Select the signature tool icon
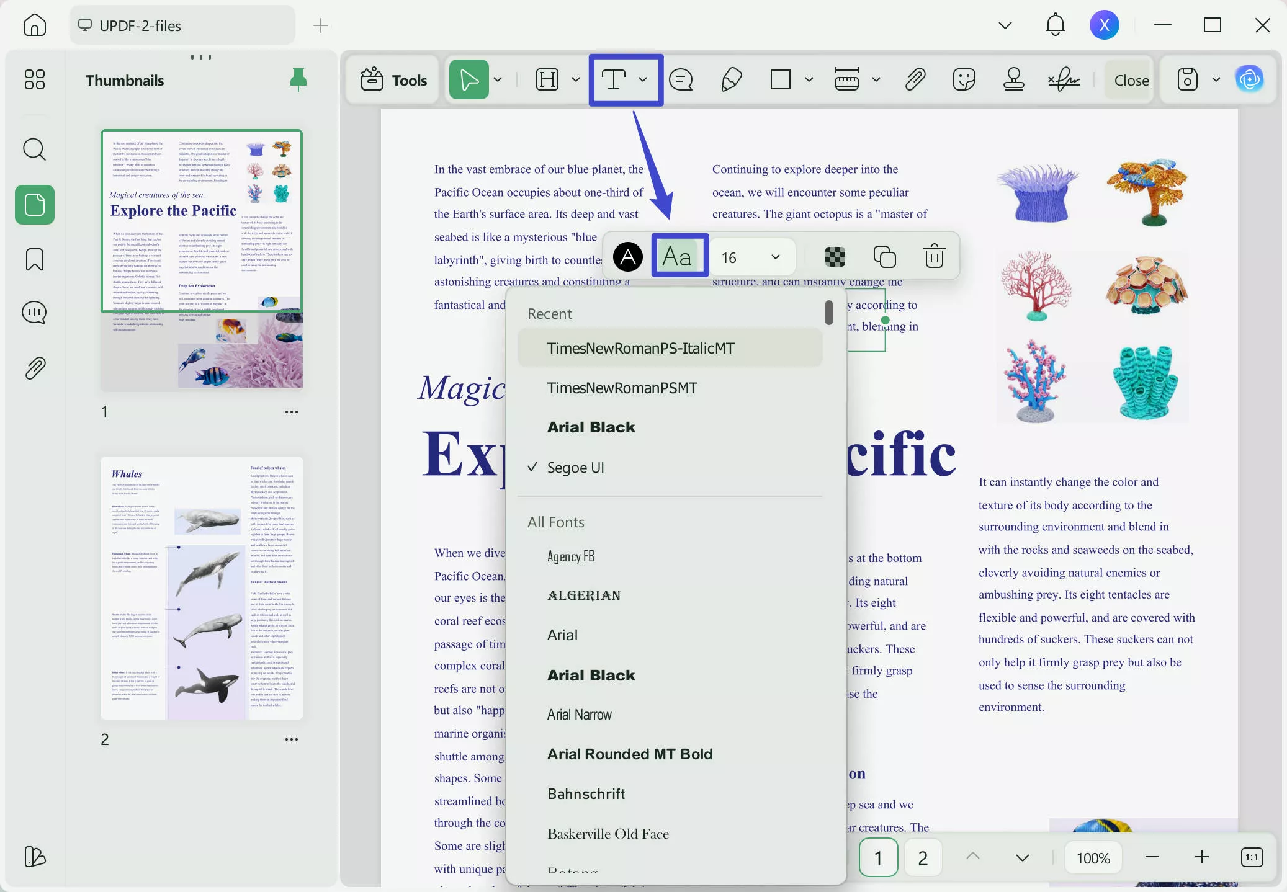Viewport: 1287px width, 892px height. [x=1063, y=79]
